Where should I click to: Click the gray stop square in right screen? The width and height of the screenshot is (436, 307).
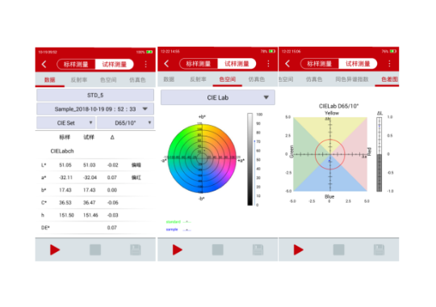coord(338,250)
